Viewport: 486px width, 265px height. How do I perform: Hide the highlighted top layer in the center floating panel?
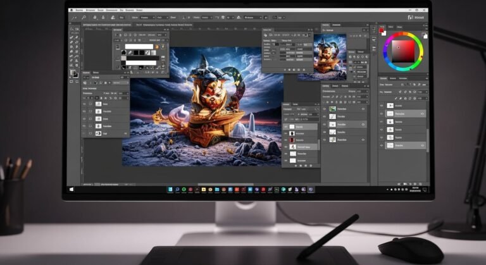click(286, 126)
